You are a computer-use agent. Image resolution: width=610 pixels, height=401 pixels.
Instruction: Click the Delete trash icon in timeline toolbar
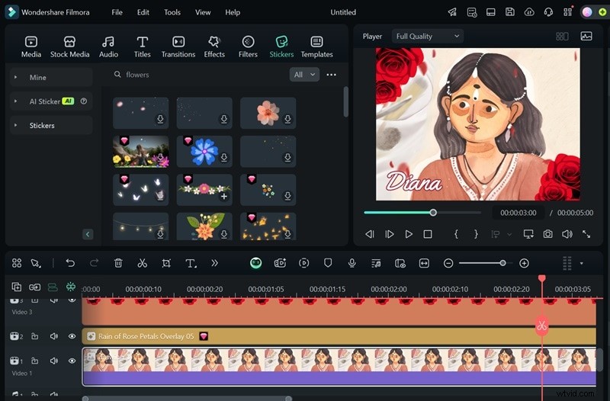click(x=118, y=263)
